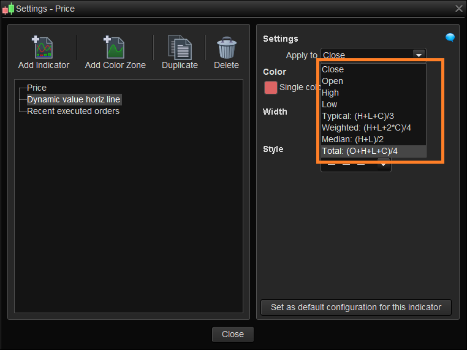Click the Add Indicator label
Screen dimensions: 467x350
44,65
